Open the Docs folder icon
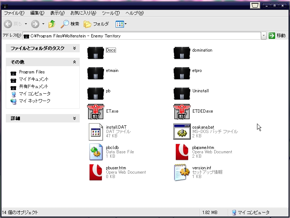 point(95,53)
